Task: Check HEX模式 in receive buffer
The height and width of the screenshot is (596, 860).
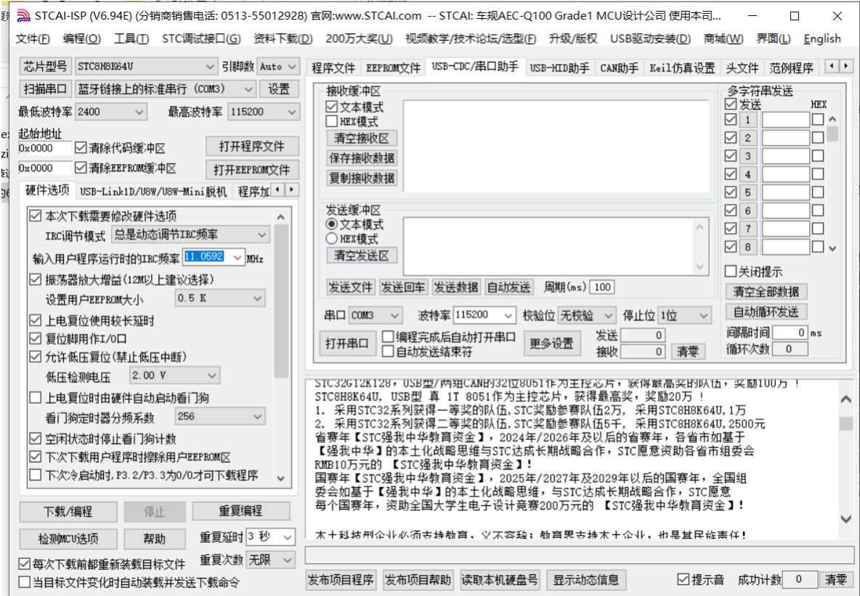Action: (331, 121)
